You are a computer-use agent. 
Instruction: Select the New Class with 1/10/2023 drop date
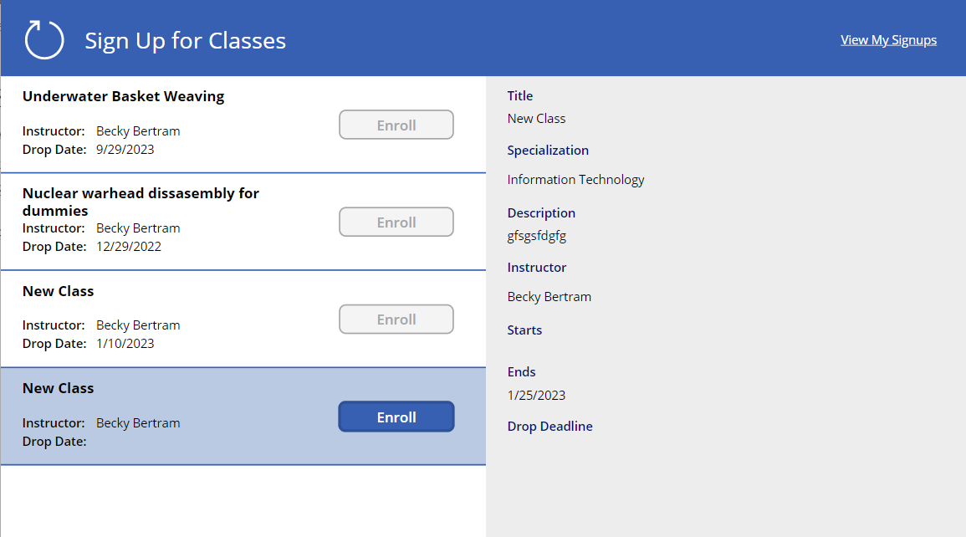58,291
